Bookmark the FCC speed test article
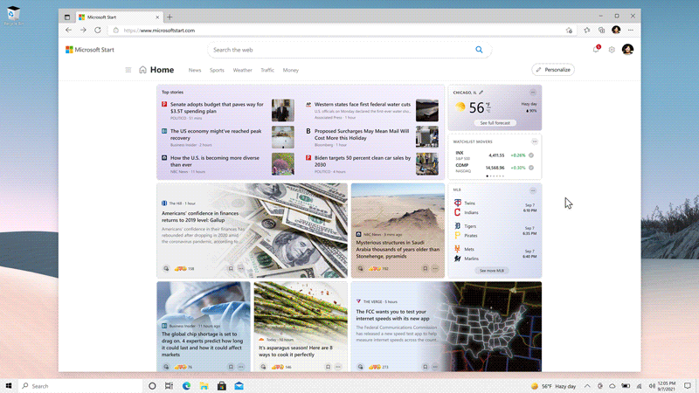The width and height of the screenshot is (699, 393). pyautogui.click(x=425, y=367)
